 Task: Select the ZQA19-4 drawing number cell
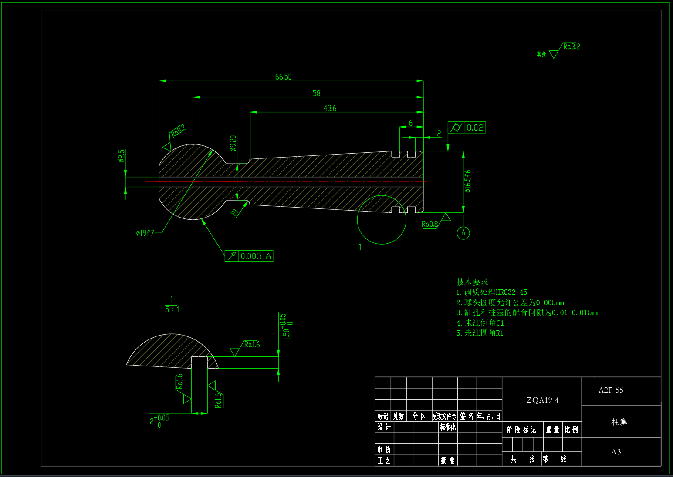coord(542,400)
